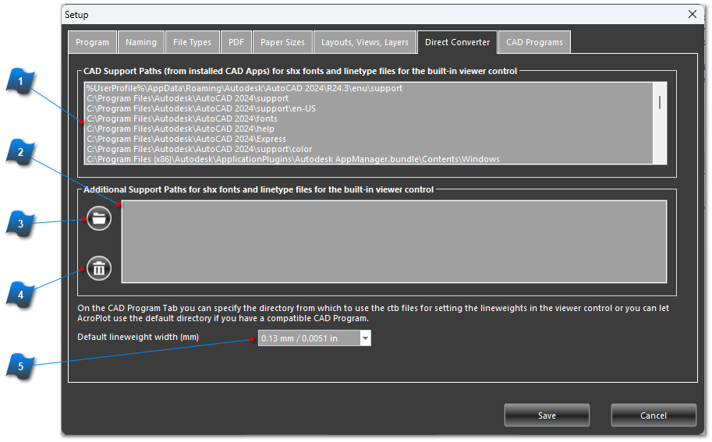The width and height of the screenshot is (712, 442).
Task: Click the CAD support paths scrollbar thumb
Action: 659,103
